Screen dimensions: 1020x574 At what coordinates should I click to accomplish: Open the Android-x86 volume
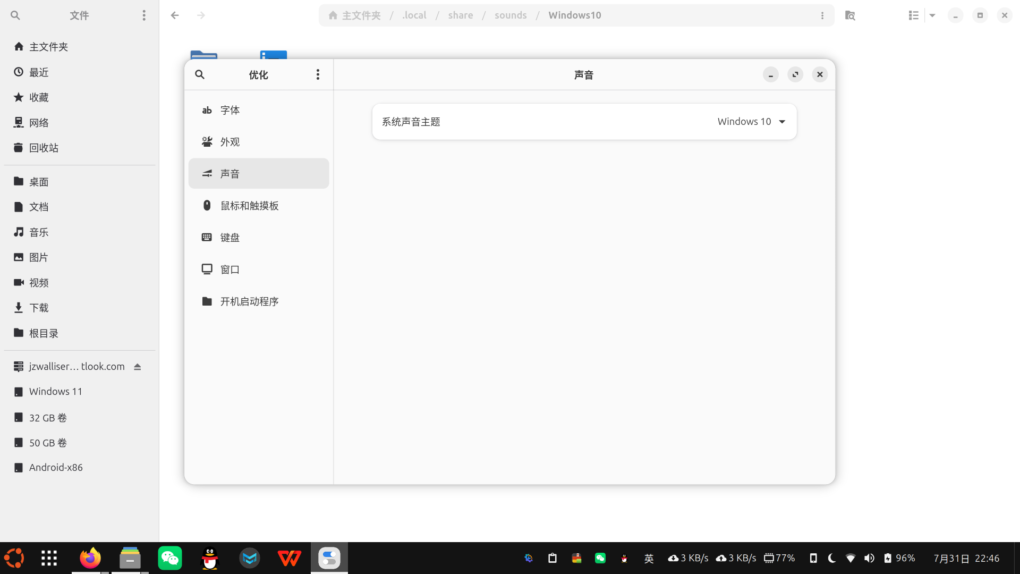[80, 468]
